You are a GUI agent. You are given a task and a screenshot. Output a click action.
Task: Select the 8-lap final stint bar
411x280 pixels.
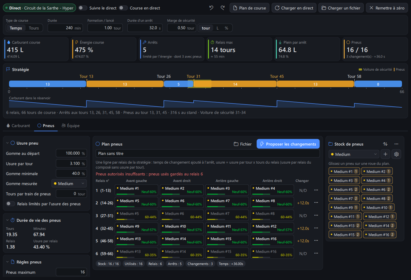click(x=378, y=84)
